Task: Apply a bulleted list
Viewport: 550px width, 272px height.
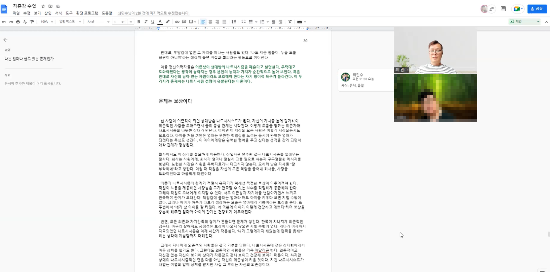Action: click(251, 22)
